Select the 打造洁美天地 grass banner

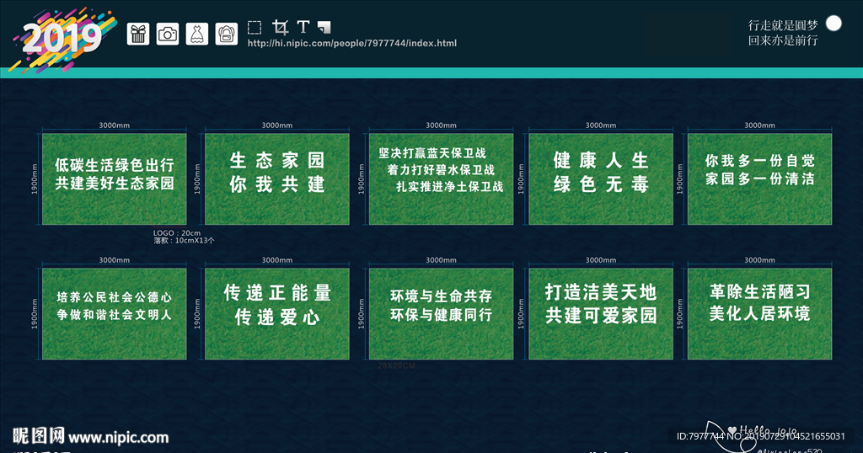click(x=600, y=313)
